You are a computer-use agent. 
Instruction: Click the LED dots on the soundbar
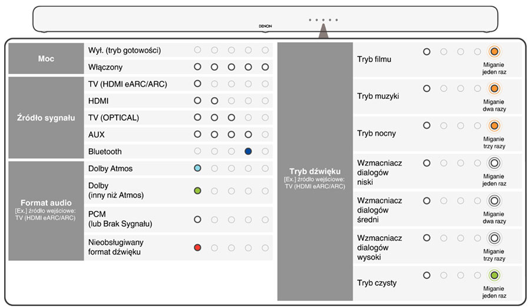[x=323, y=19]
